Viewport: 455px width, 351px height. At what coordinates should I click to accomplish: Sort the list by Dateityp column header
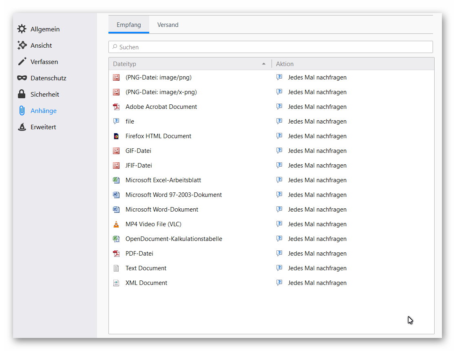(188, 64)
